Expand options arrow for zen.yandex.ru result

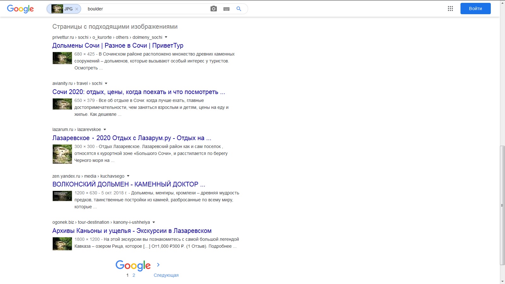[128, 176]
